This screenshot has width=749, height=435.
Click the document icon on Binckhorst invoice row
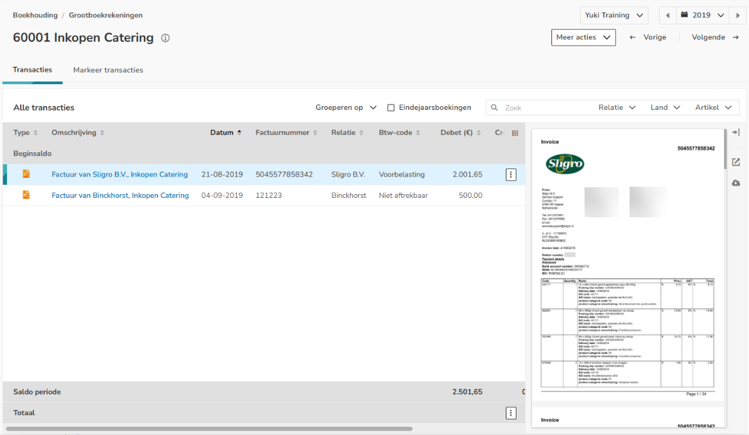click(x=26, y=195)
